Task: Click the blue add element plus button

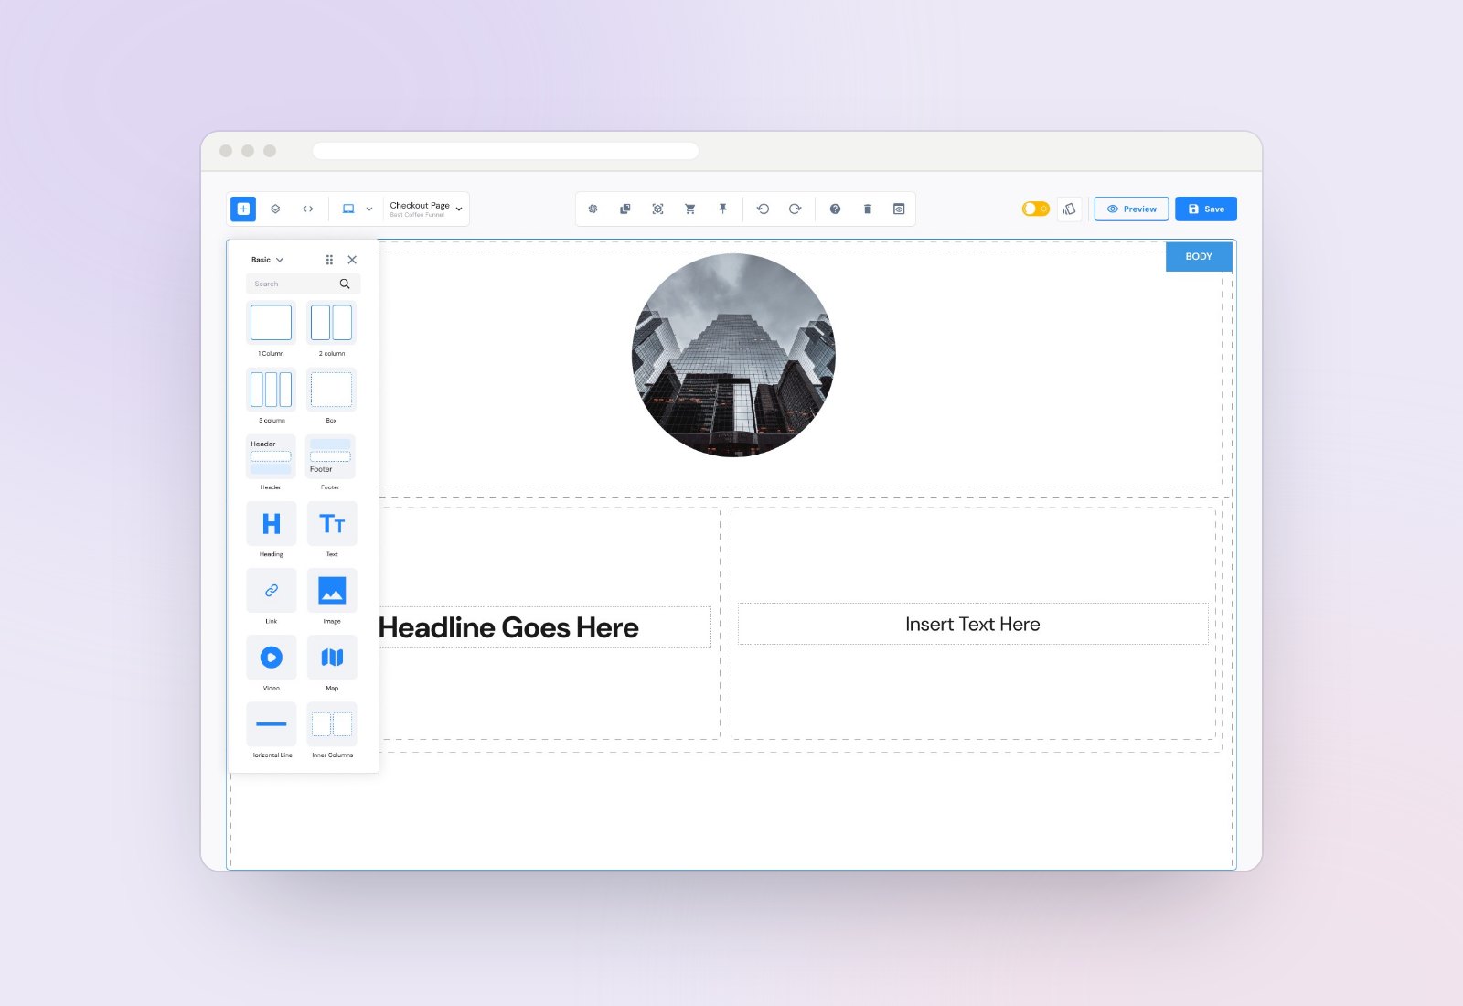Action: tap(243, 209)
